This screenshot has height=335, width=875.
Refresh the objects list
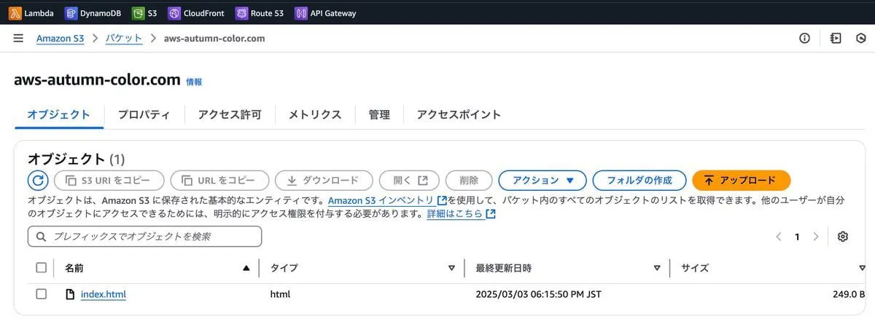(38, 181)
